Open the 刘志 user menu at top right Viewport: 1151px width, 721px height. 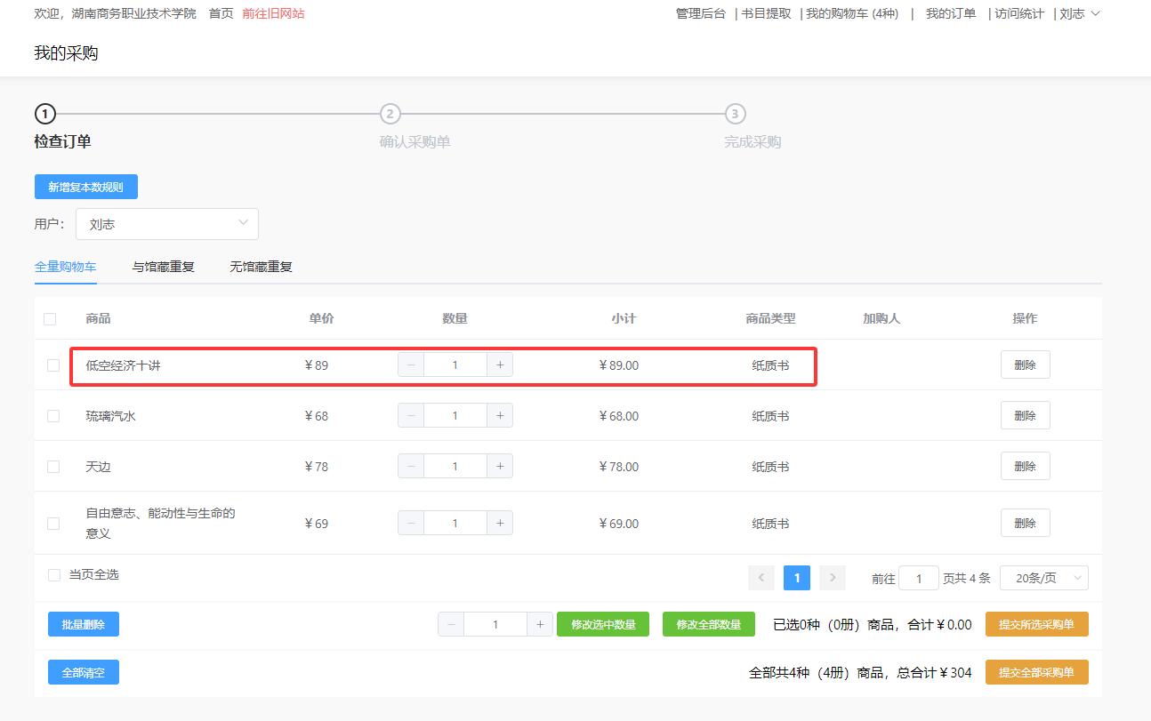point(1072,13)
